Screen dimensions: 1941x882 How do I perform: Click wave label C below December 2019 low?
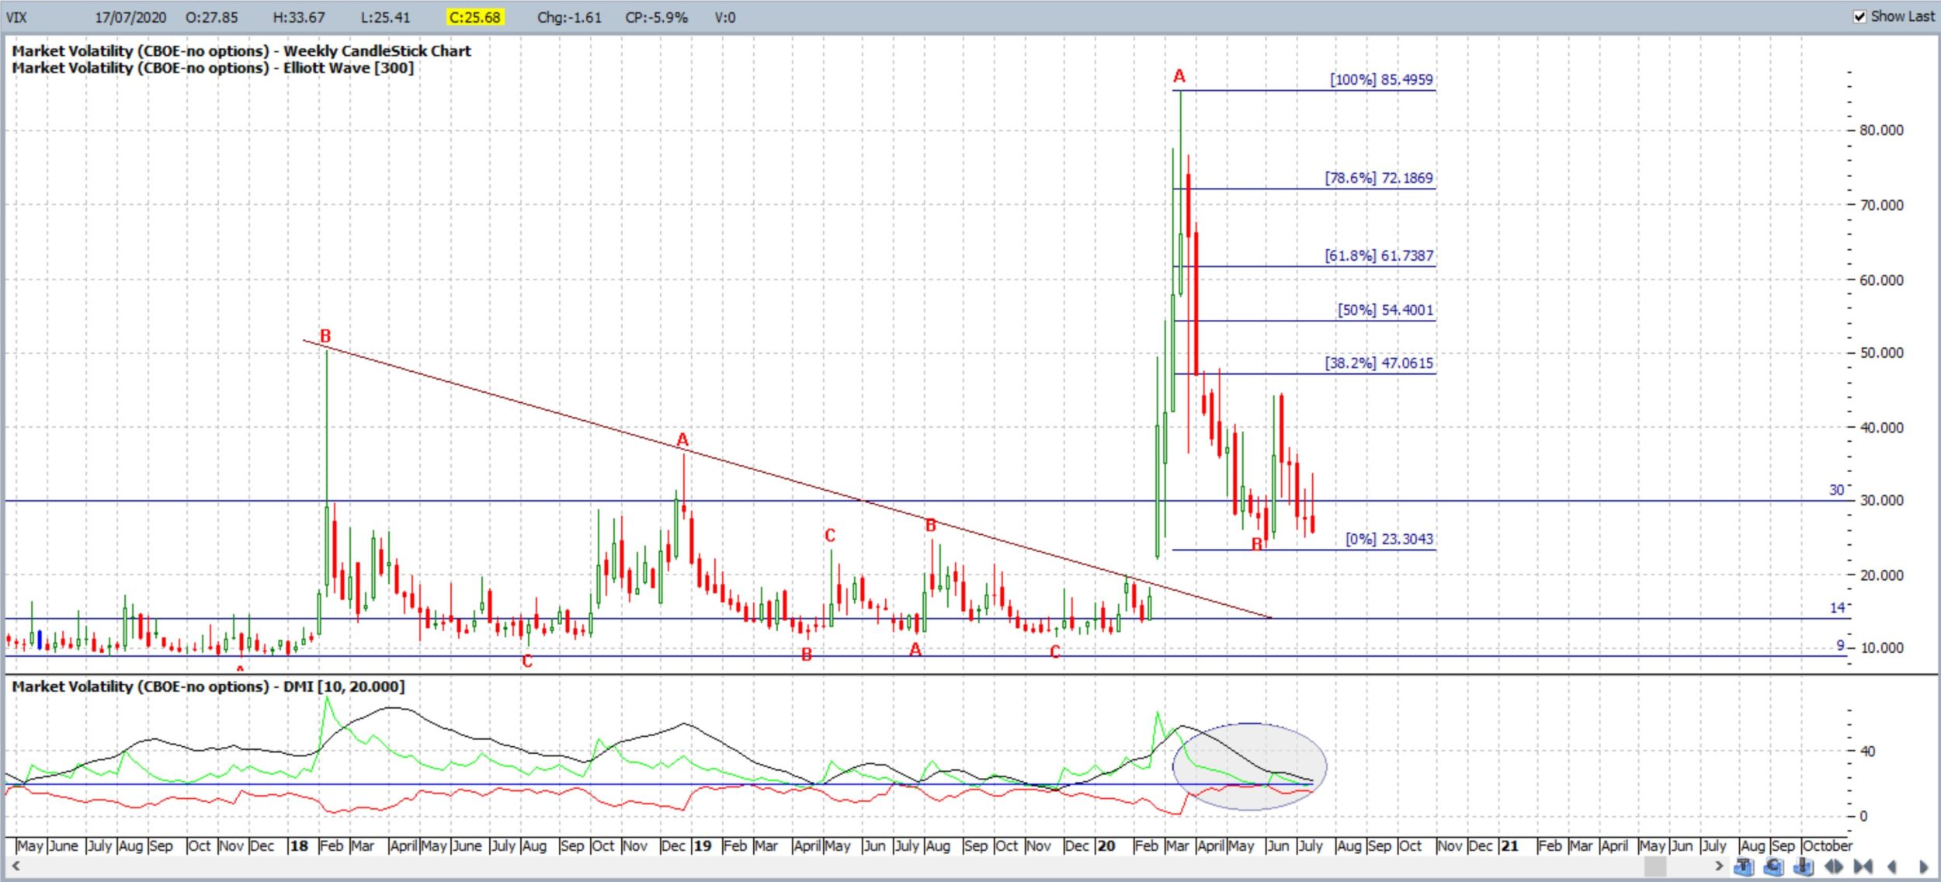click(1054, 652)
